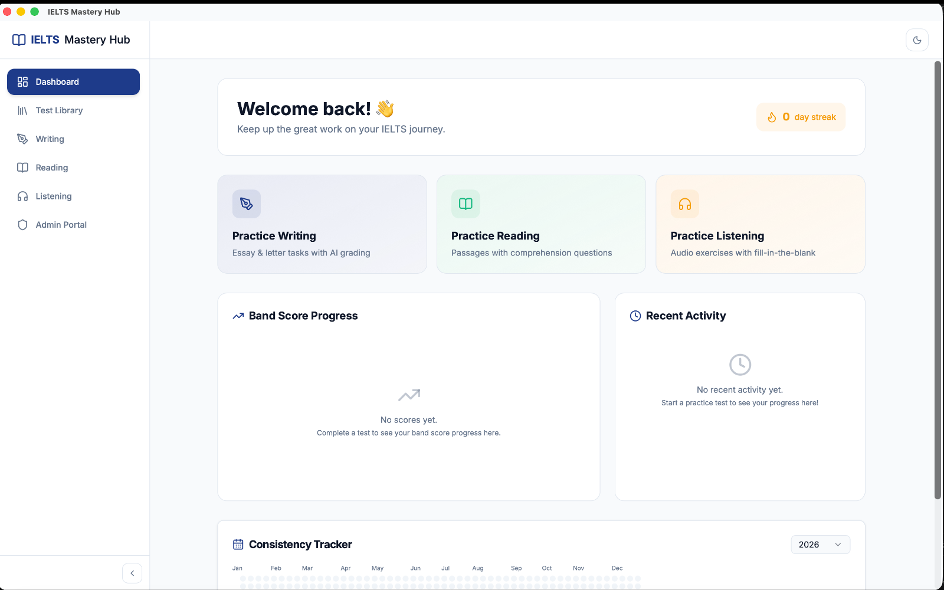This screenshot has width=944, height=590.
Task: Click the Listening headphones icon in sidebar
Action: click(x=22, y=196)
